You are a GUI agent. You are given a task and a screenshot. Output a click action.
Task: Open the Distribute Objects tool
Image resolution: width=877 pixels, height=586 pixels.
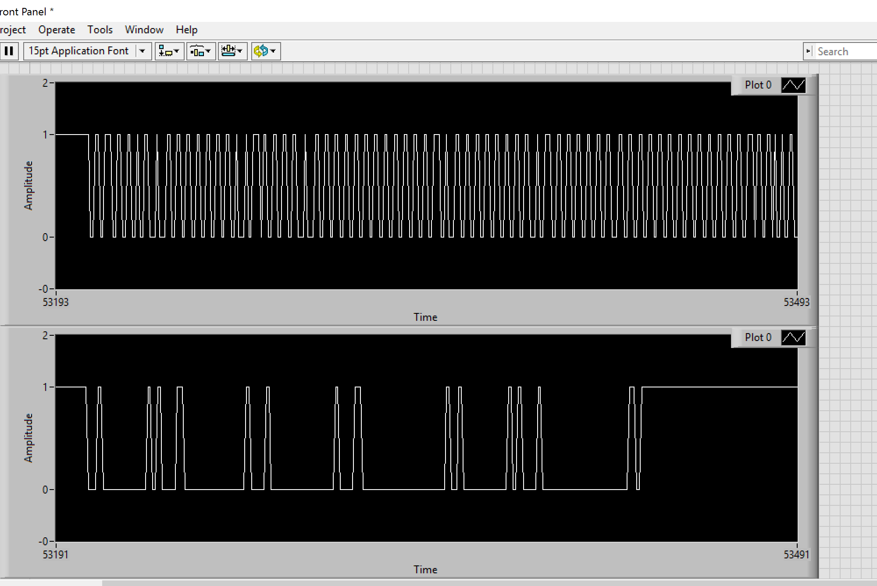coord(201,51)
